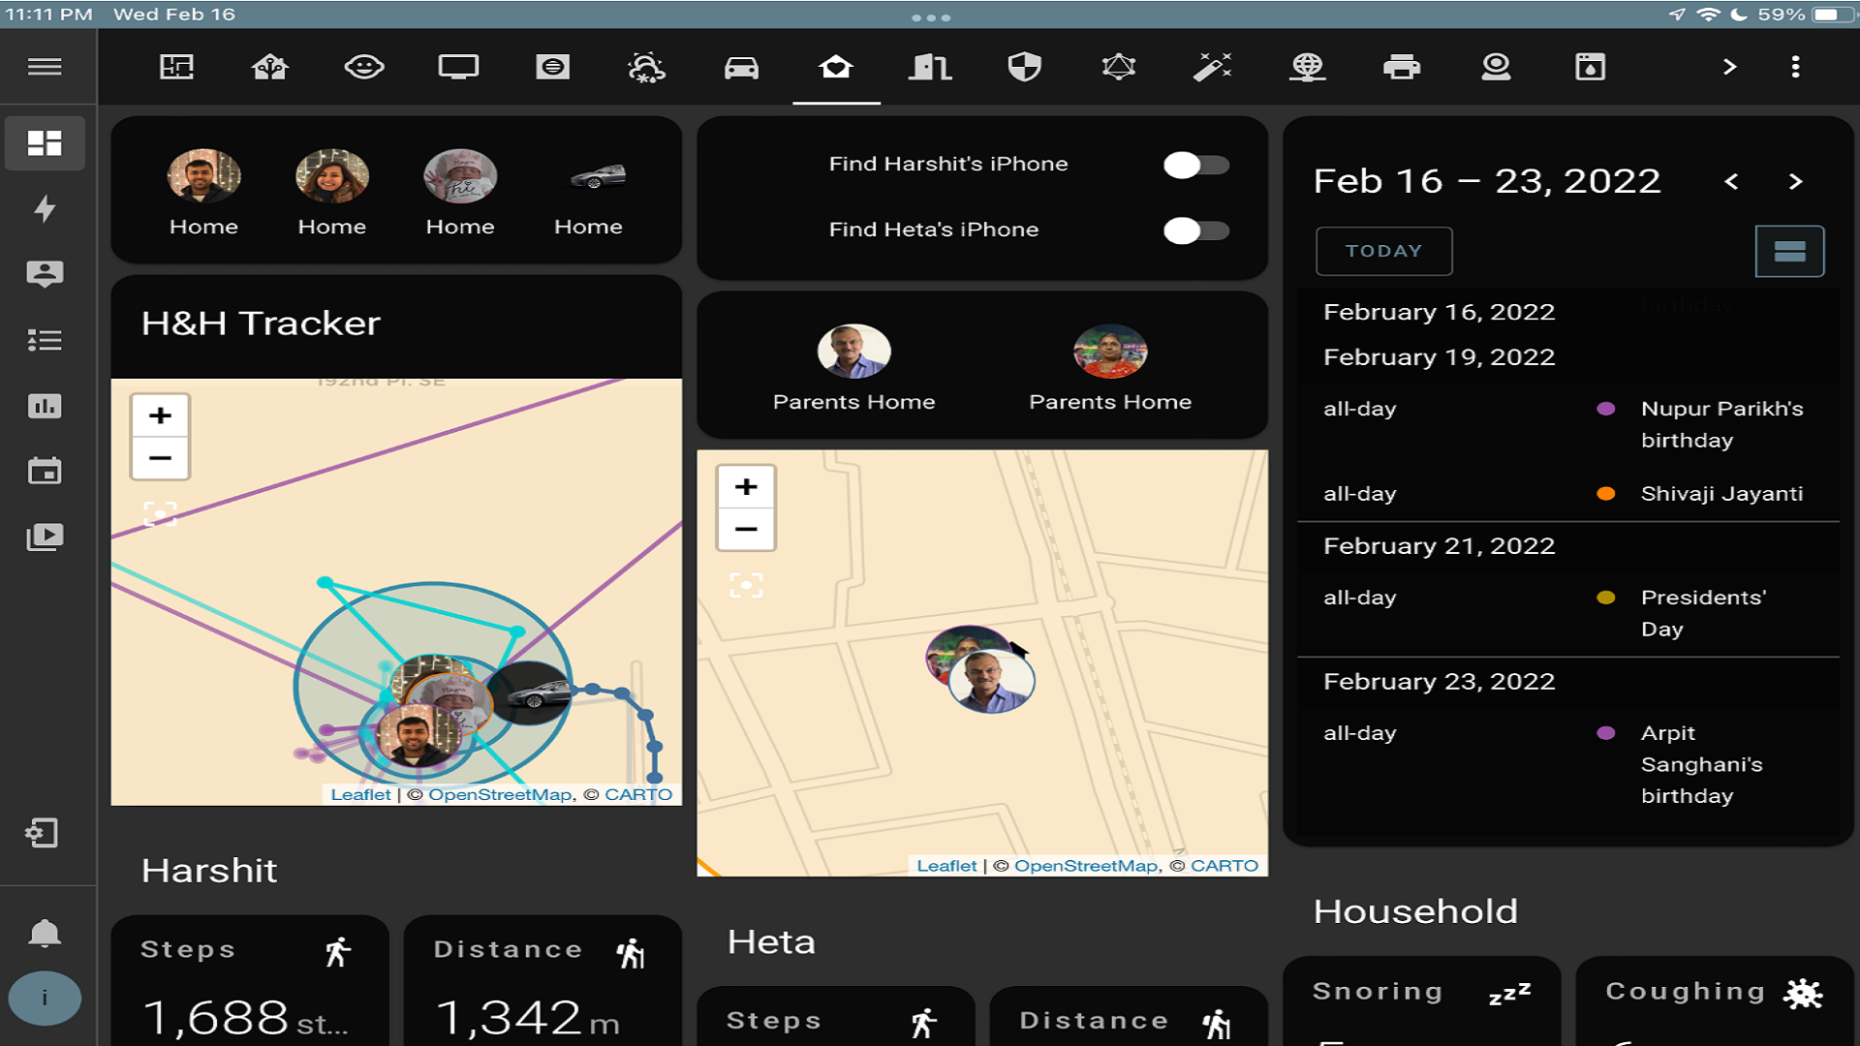Open the car tab icon
The height and width of the screenshot is (1046, 1860).
741,67
